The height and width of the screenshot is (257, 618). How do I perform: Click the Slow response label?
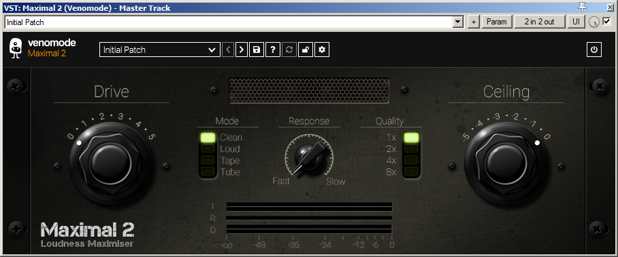point(336,182)
